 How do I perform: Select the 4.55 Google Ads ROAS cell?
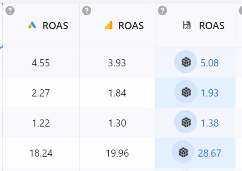41,63
